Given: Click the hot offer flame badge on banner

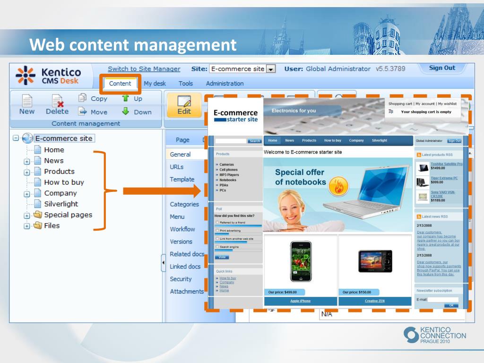Looking at the screenshot, I should [338, 186].
